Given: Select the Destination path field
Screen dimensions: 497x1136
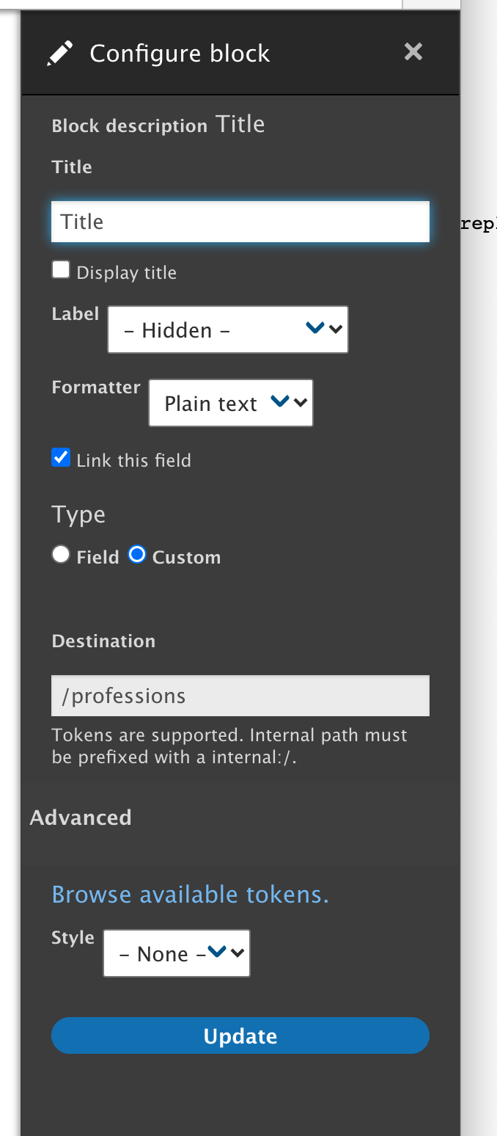Looking at the screenshot, I should pos(240,695).
